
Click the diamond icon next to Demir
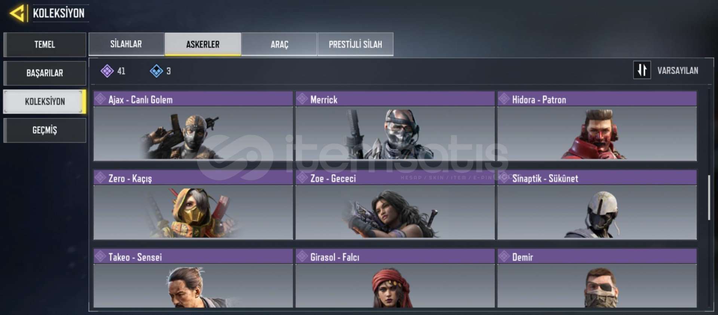(x=504, y=256)
